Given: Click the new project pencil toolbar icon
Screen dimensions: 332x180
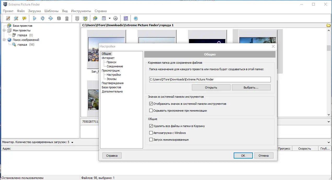Looking at the screenshot, I should (x=8, y=18).
